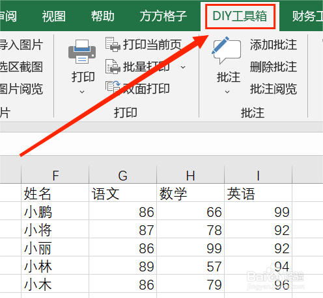Image resolution: width=323 pixels, height=298 pixels.
Task: Click 选区截图 button
Action: click(21, 67)
